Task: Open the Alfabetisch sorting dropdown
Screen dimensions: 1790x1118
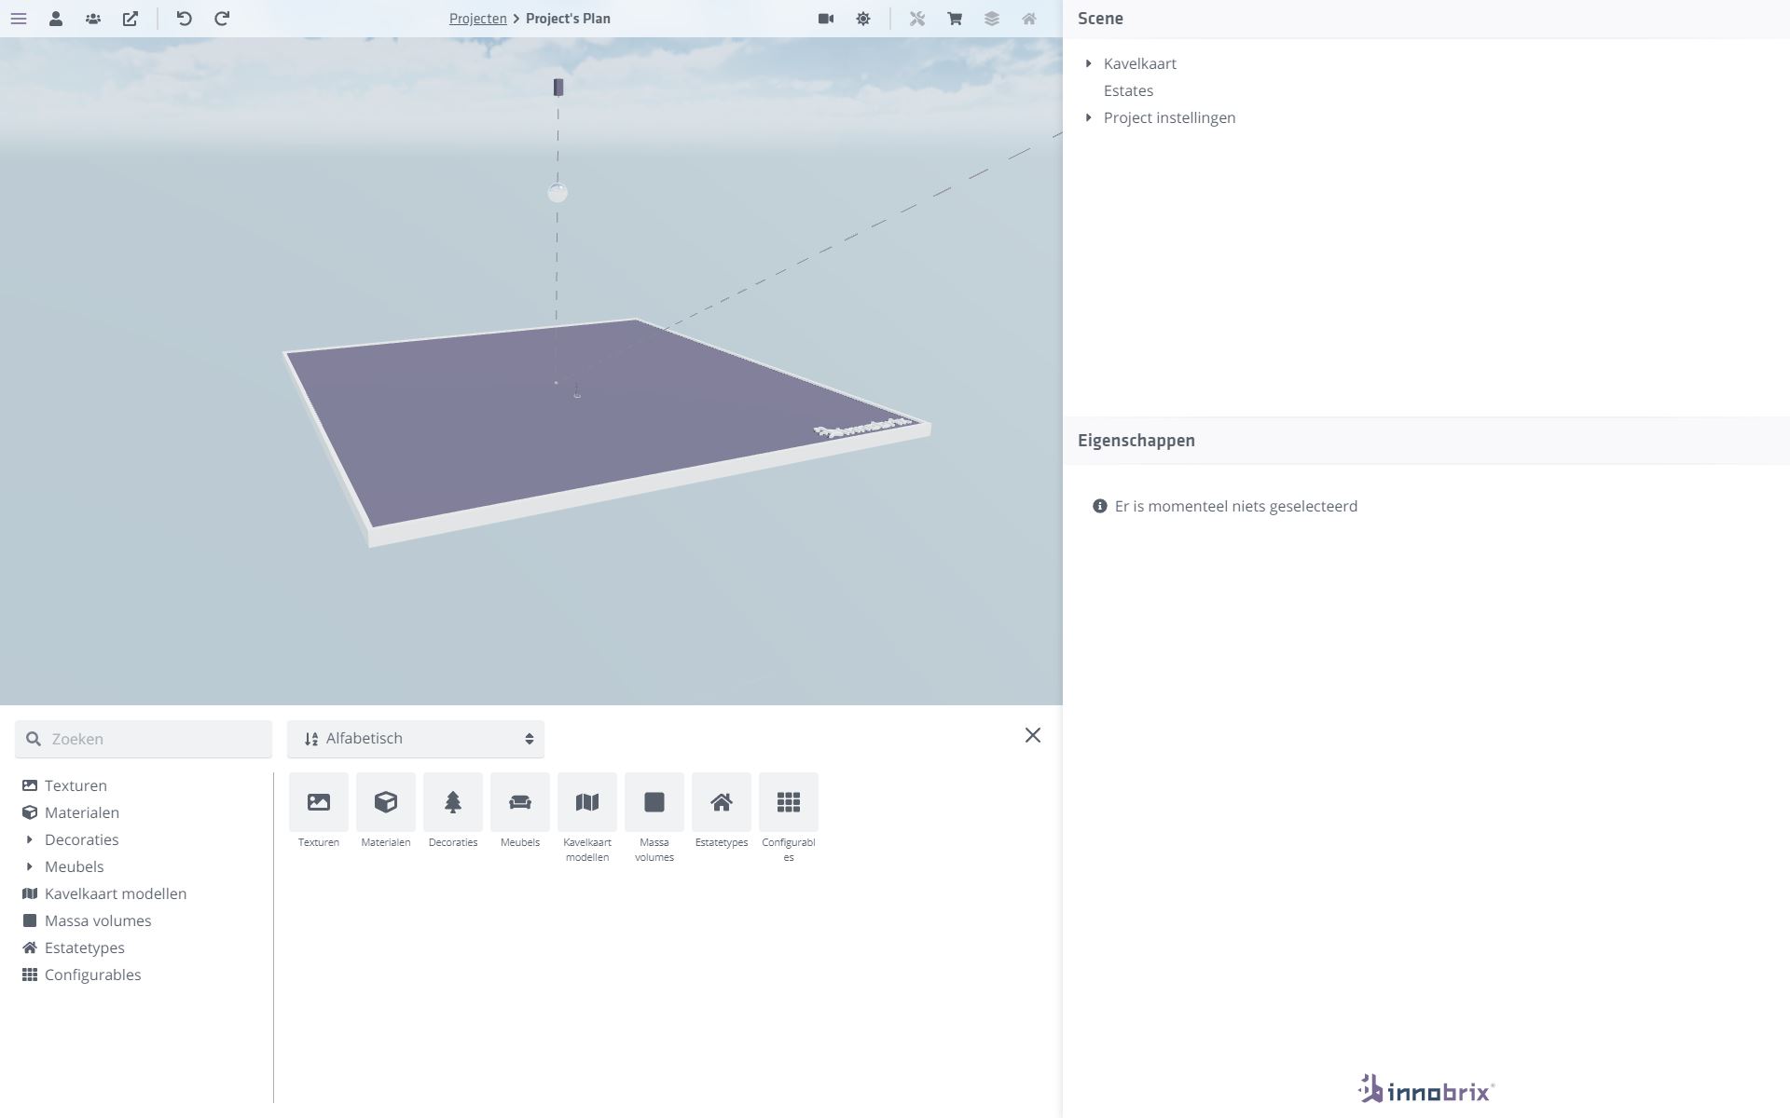Action: pos(416,738)
